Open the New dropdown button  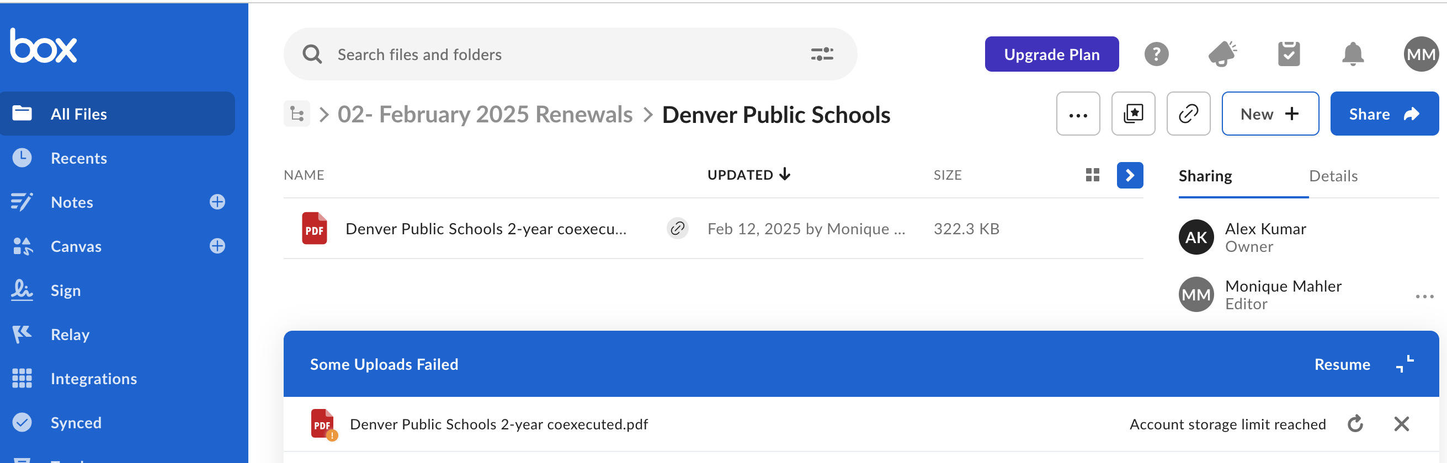pos(1270,114)
